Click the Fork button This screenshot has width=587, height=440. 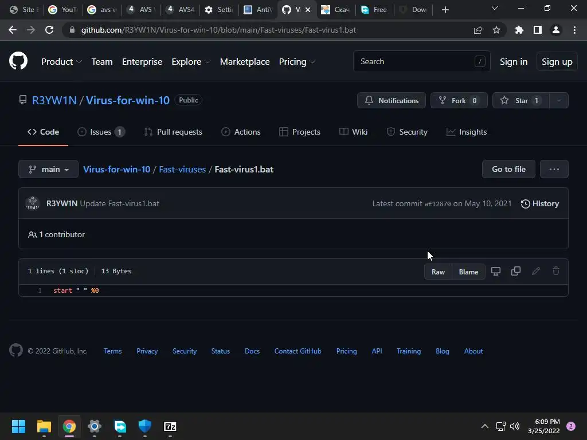point(459,100)
